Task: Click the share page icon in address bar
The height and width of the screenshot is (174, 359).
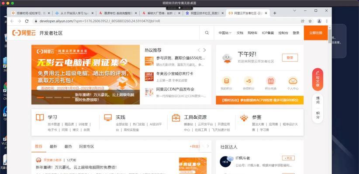Action: tap(303, 21)
